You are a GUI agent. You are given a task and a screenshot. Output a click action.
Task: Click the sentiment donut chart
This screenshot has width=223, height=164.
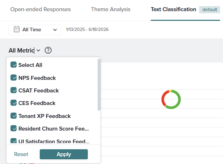tap(171, 99)
